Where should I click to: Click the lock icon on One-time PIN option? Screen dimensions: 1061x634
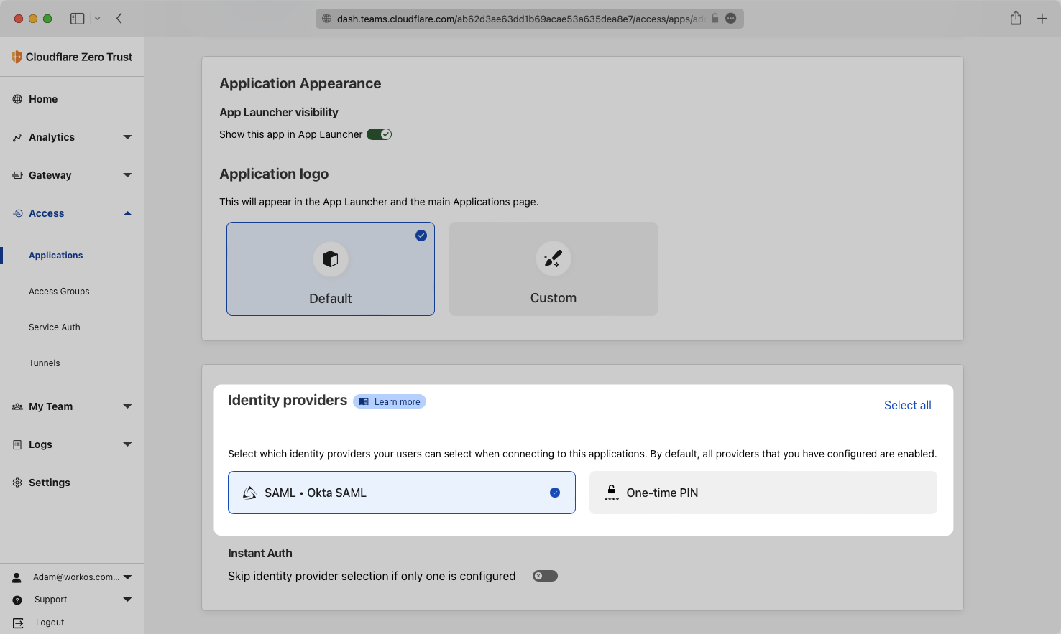tap(610, 491)
